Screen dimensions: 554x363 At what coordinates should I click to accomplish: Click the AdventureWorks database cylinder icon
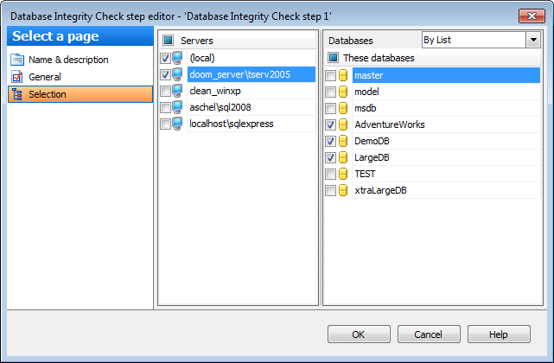[343, 124]
